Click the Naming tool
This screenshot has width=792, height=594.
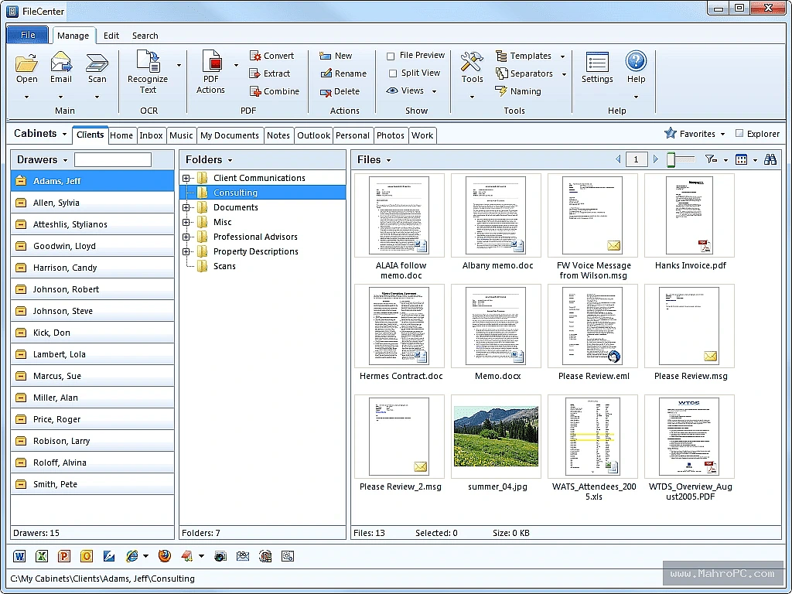tap(518, 91)
